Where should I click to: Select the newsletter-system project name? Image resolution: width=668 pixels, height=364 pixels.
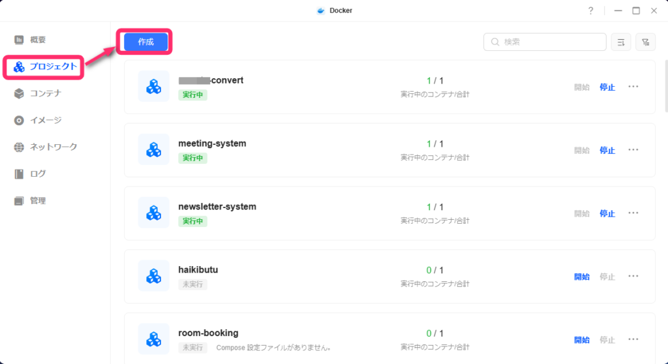[x=217, y=206]
